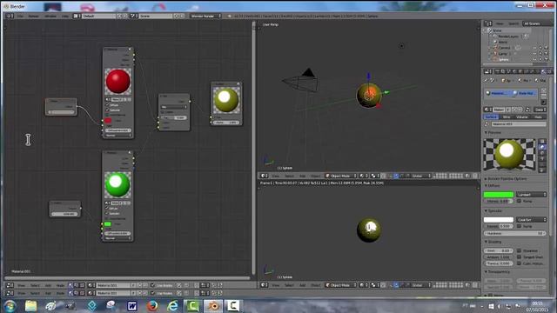This screenshot has width=557, height=313.
Task: Select Volume render type tab
Action: (x=522, y=117)
